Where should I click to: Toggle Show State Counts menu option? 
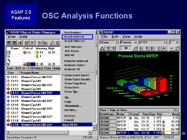[77, 79]
